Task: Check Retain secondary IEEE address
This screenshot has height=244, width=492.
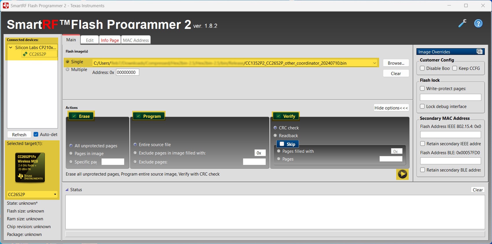Action: click(x=423, y=144)
